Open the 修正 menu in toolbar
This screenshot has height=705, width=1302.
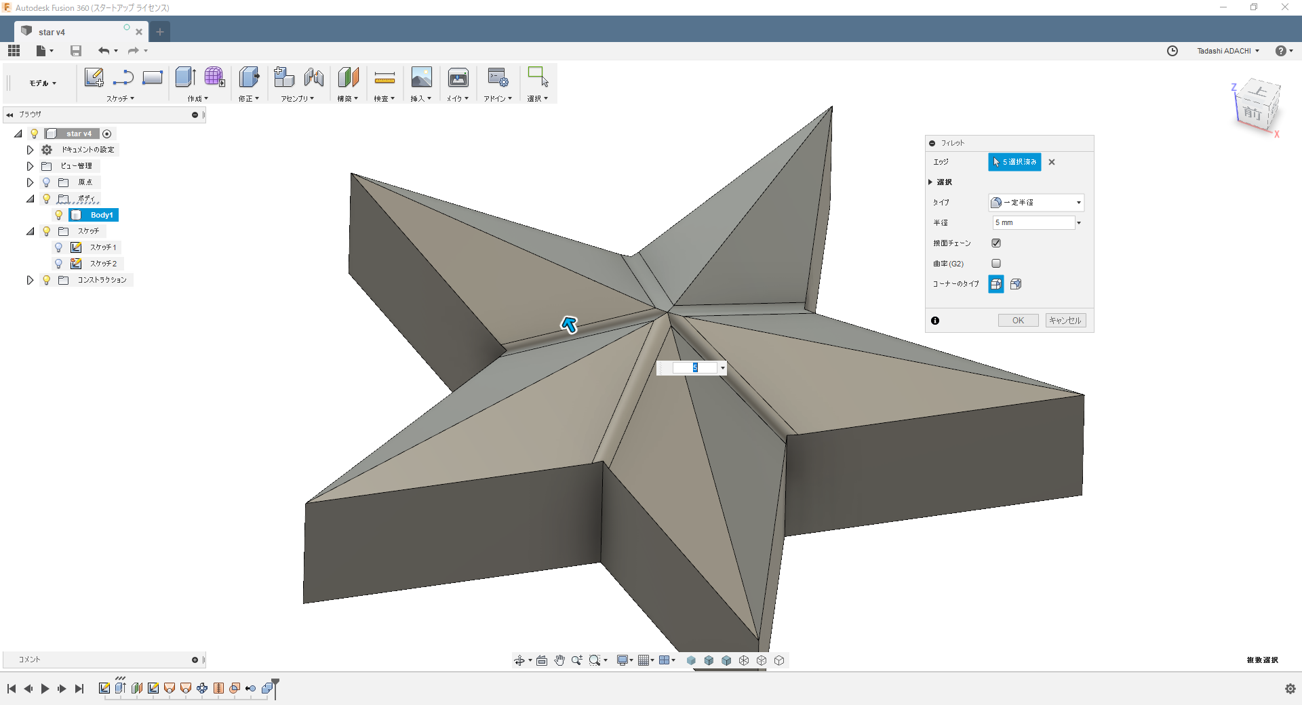(x=248, y=98)
